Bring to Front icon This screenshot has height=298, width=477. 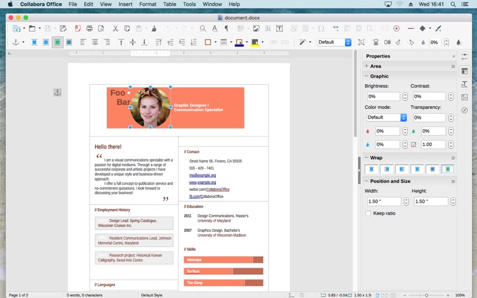(x=159, y=42)
